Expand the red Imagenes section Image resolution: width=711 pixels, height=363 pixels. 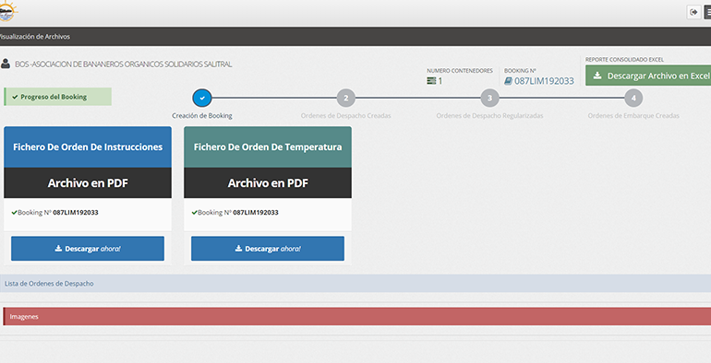pos(356,316)
